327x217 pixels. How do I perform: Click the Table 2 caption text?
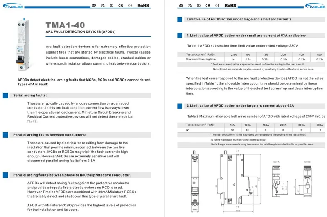[x=256, y=116]
